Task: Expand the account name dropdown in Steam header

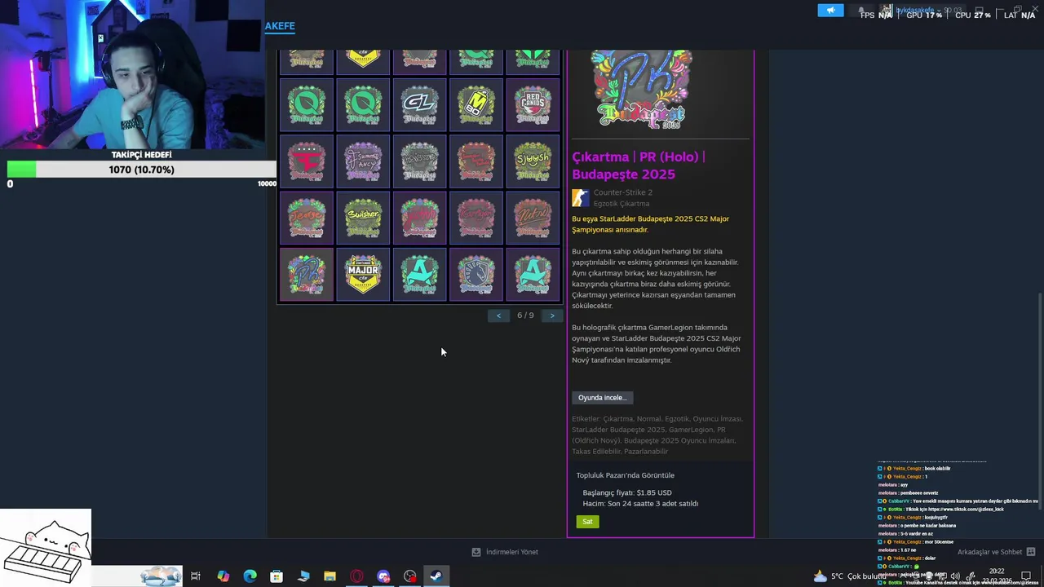Action: pos(920,11)
